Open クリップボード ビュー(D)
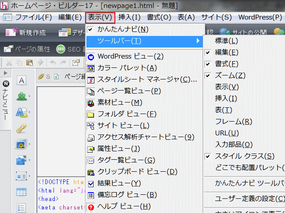 point(144,172)
